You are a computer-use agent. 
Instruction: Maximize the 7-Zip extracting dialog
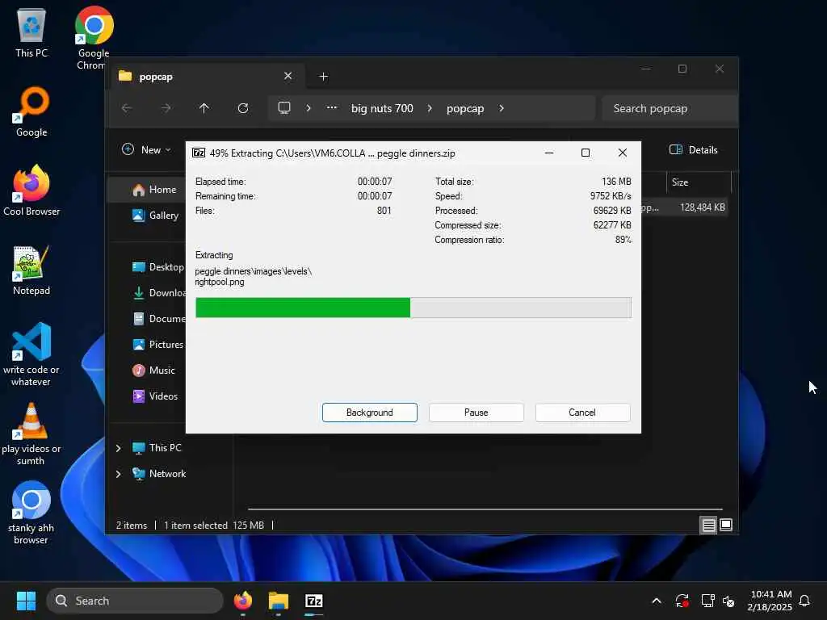pos(586,153)
